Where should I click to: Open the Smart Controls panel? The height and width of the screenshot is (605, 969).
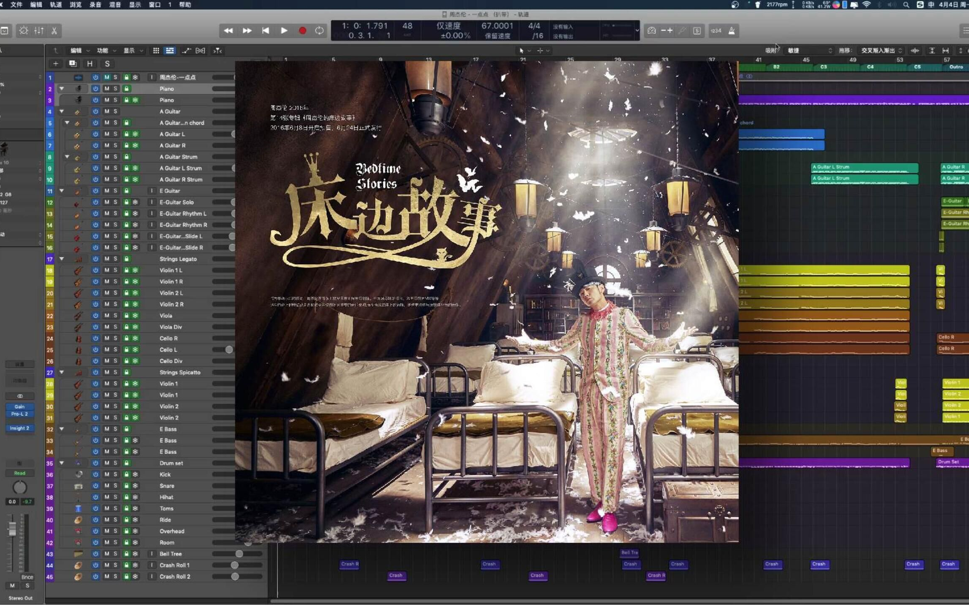tap(24, 31)
